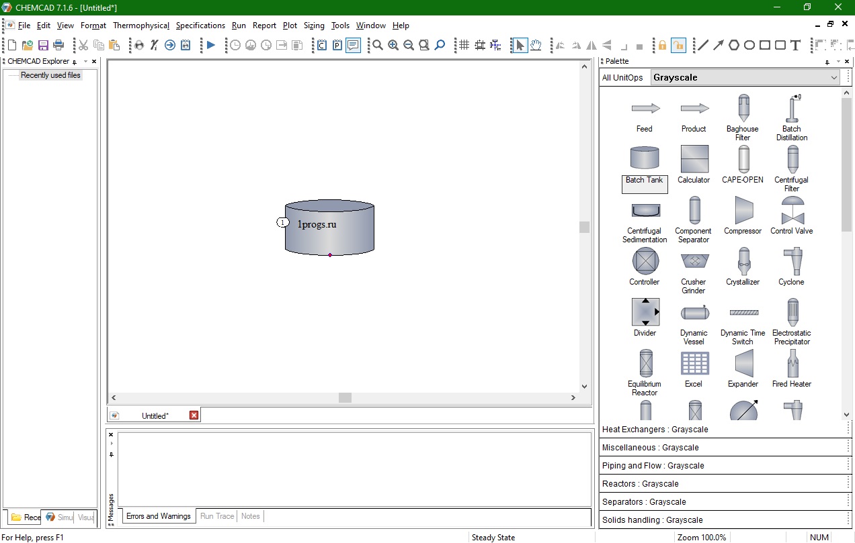Select the Feed unit operation

click(645, 115)
